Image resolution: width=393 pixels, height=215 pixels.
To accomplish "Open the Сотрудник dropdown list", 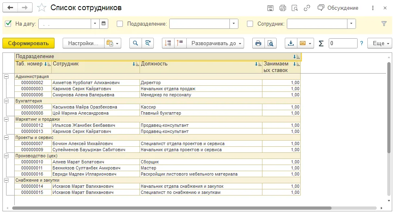I will tap(351, 24).
